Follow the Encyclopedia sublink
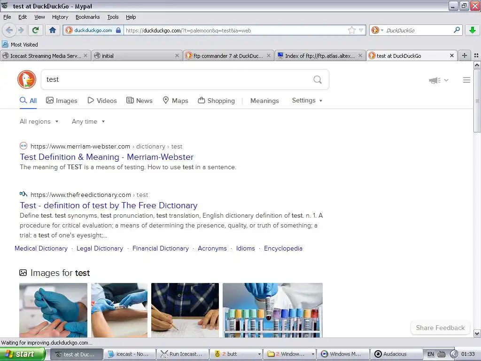This screenshot has height=361, width=481. (283, 248)
